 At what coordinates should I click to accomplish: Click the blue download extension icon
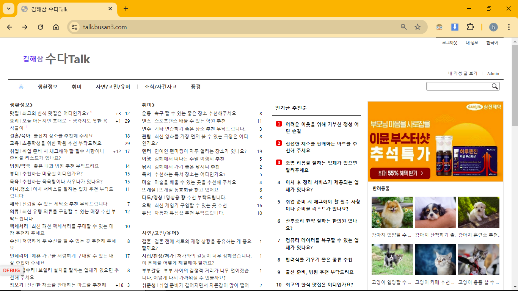455,27
